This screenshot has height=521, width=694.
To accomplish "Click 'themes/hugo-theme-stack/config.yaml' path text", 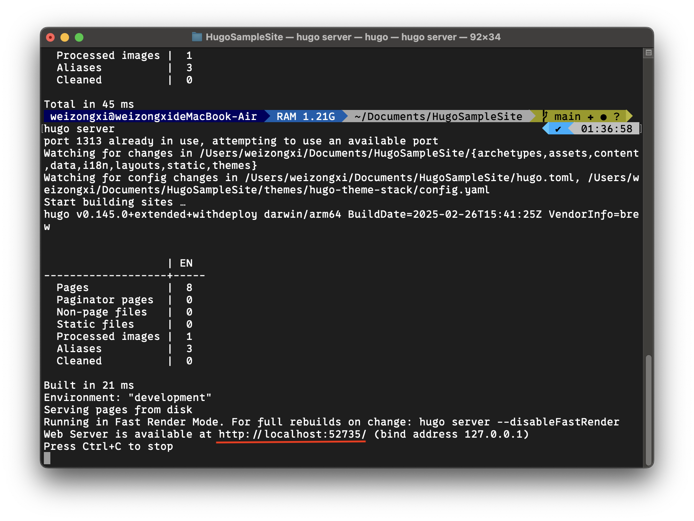I will point(377,190).
